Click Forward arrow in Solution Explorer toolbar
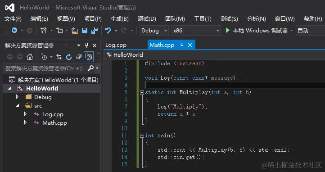The width and height of the screenshot is (325, 172). click(20, 57)
